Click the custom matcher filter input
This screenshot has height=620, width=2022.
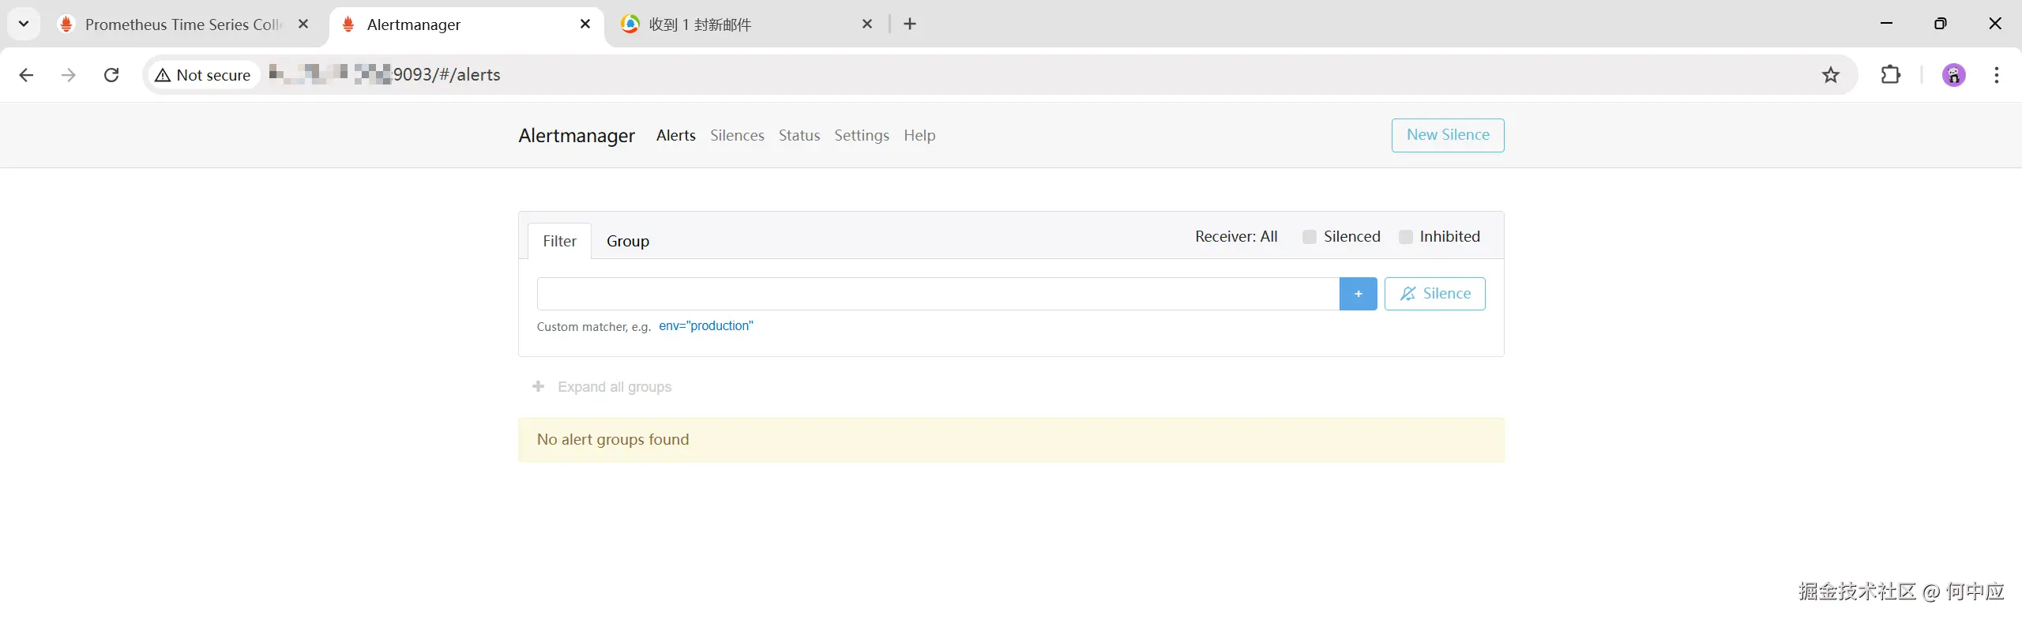tap(938, 294)
